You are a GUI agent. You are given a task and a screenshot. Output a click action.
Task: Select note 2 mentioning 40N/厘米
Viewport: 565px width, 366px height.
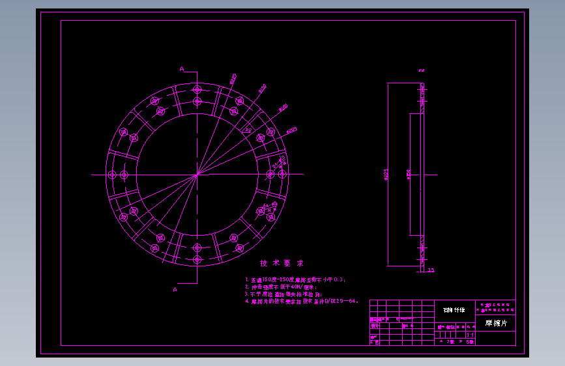click(281, 287)
